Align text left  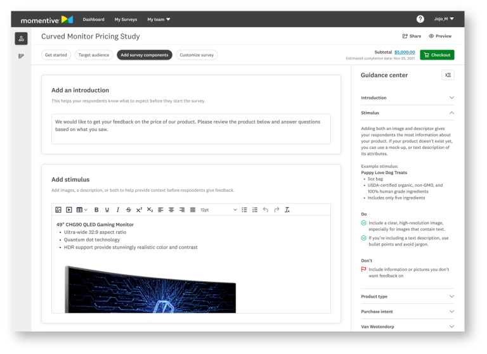pos(160,210)
